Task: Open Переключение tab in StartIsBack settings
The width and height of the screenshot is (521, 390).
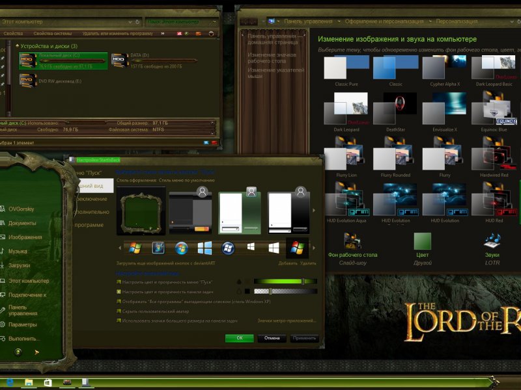Action: [92, 199]
